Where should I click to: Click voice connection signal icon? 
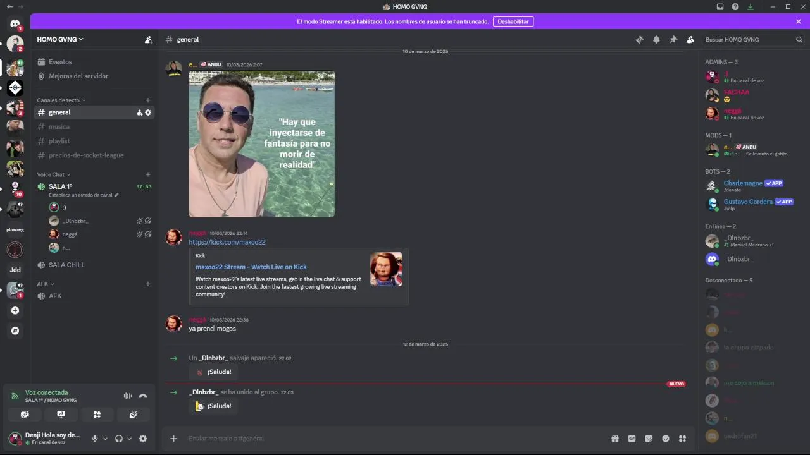click(x=15, y=396)
